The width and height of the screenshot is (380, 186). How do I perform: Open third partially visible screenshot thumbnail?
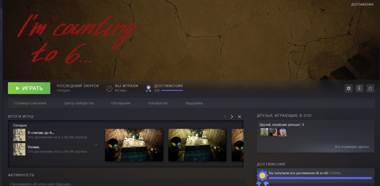pyautogui.click(x=237, y=145)
